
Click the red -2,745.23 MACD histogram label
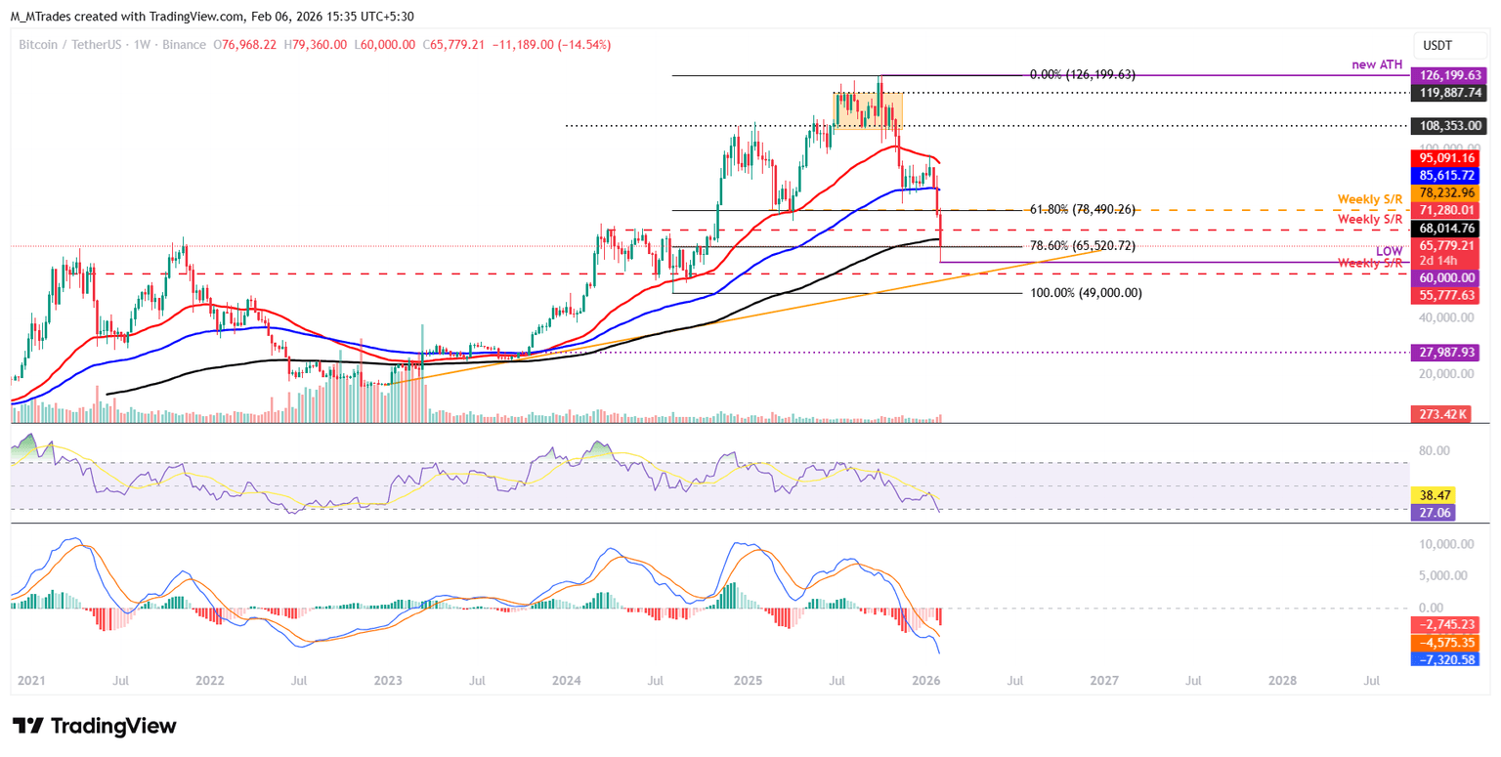(x=1444, y=624)
